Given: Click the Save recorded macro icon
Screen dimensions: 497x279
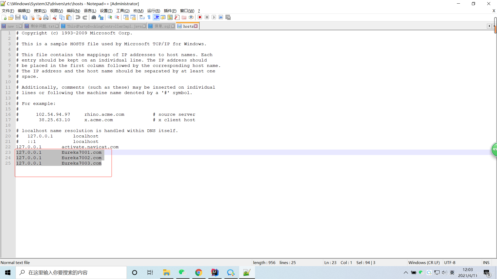Looking at the screenshot, I should point(228,17).
